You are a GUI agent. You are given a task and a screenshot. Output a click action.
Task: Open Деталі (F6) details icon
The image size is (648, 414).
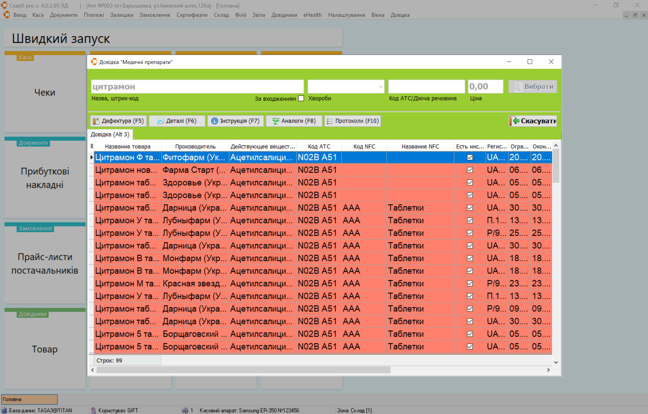click(161, 121)
